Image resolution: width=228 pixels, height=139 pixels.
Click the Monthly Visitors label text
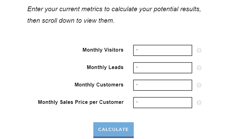pyautogui.click(x=103, y=50)
